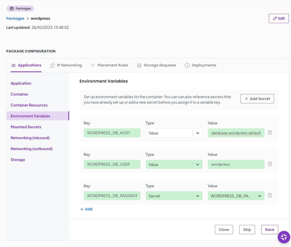
Task: Follow the Packages breadcrumb link
Action: (x=15, y=18)
